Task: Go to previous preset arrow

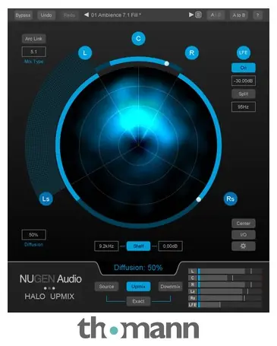Action: point(87,14)
